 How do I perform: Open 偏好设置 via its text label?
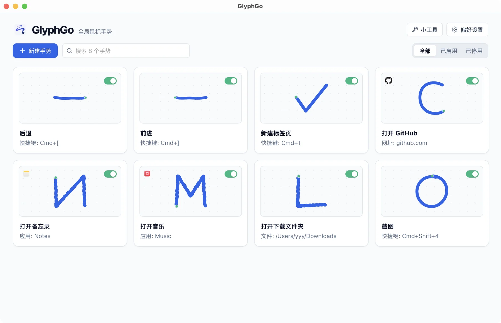pyautogui.click(x=472, y=30)
